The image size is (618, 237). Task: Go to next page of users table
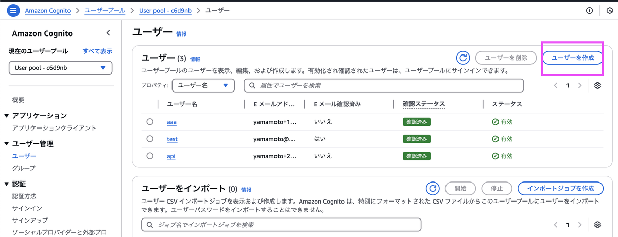point(580,85)
